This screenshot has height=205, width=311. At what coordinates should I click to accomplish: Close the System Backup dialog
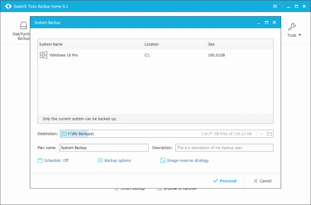pyautogui.click(x=274, y=23)
